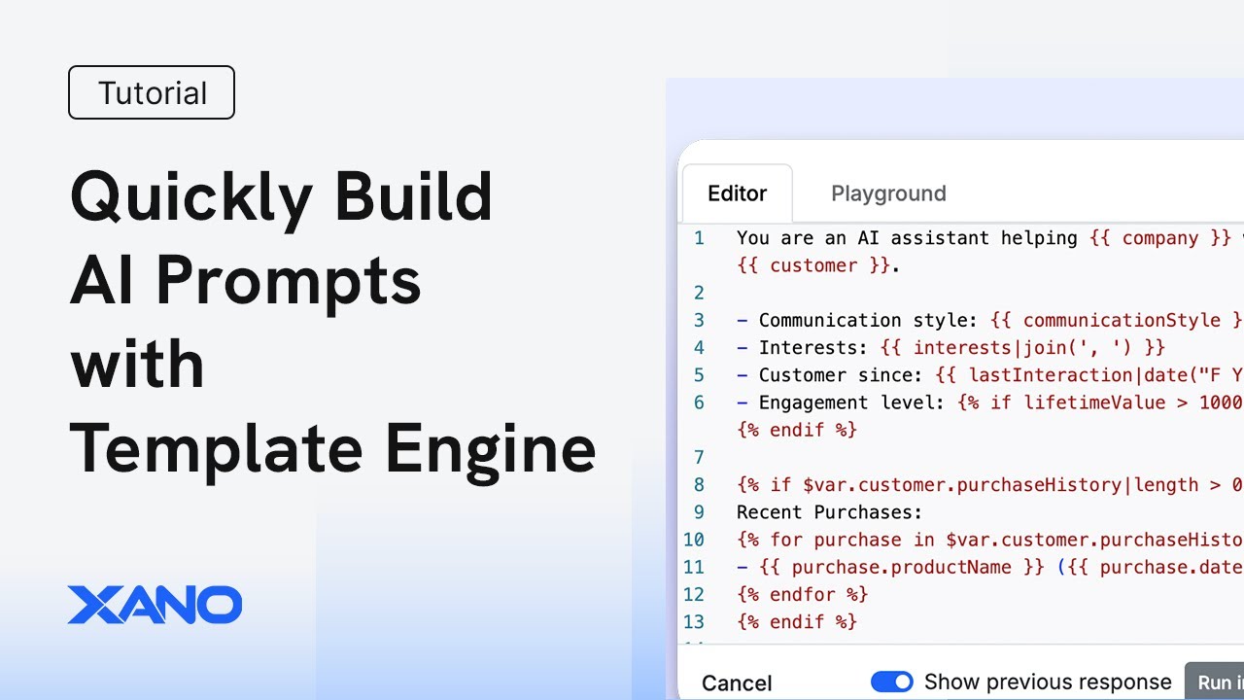Viewport: 1244px width, 700px height.
Task: Disable the Show previous response toggle
Action: tap(892, 682)
